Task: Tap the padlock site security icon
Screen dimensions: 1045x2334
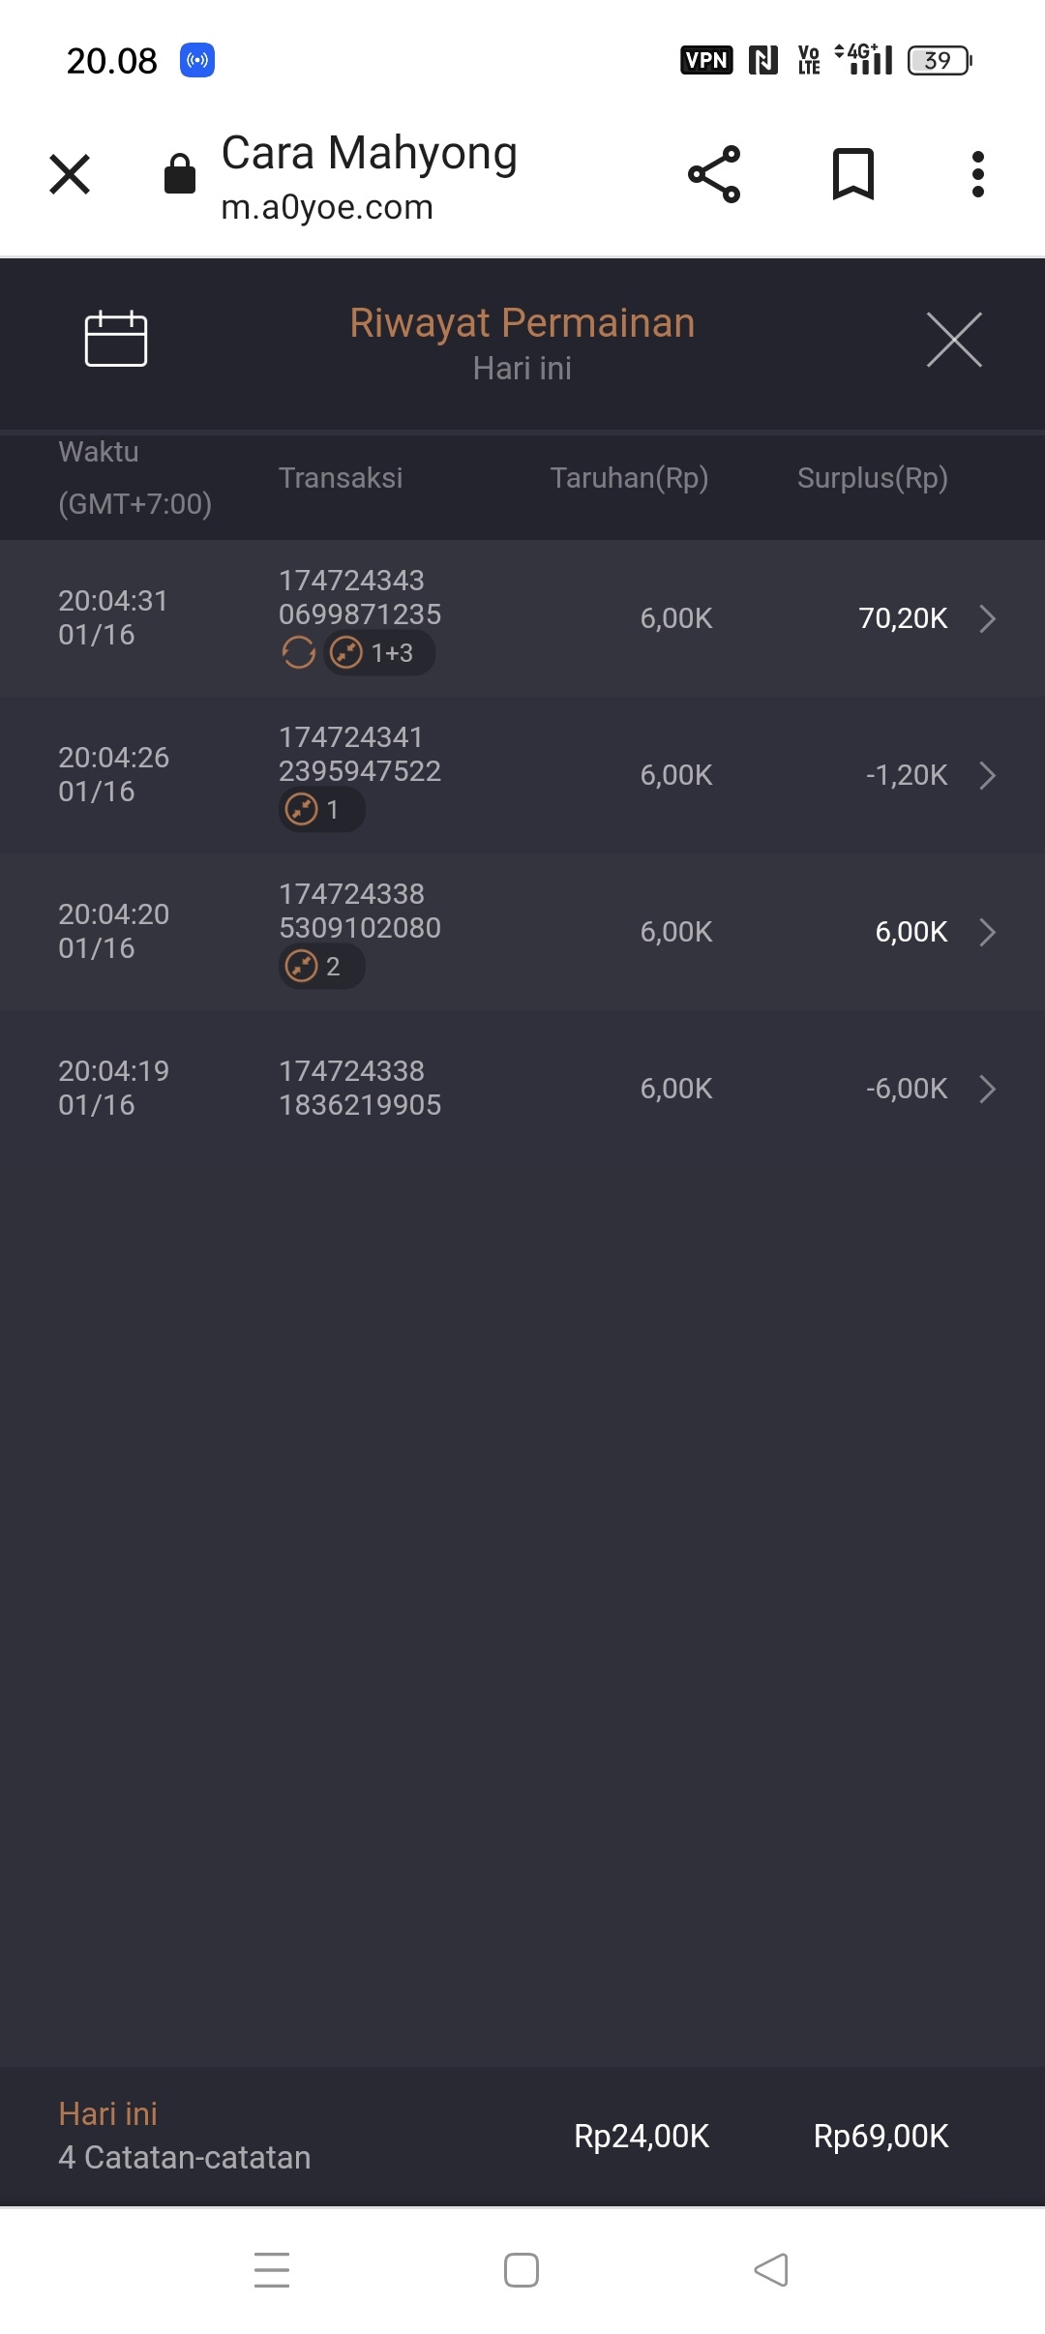Action: pos(180,175)
